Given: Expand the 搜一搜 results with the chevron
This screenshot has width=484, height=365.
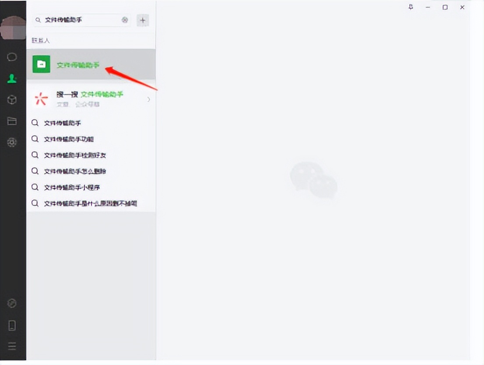Looking at the screenshot, I should click(149, 99).
